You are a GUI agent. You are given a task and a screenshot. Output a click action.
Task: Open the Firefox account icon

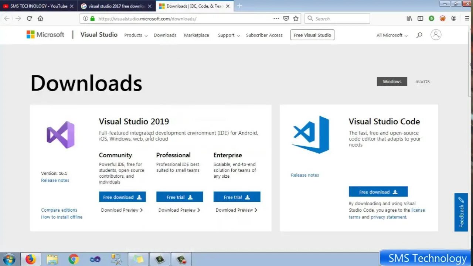tap(453, 18)
